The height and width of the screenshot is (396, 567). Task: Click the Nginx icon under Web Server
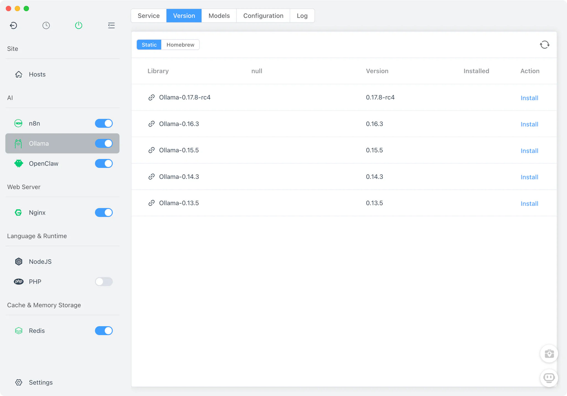point(18,212)
